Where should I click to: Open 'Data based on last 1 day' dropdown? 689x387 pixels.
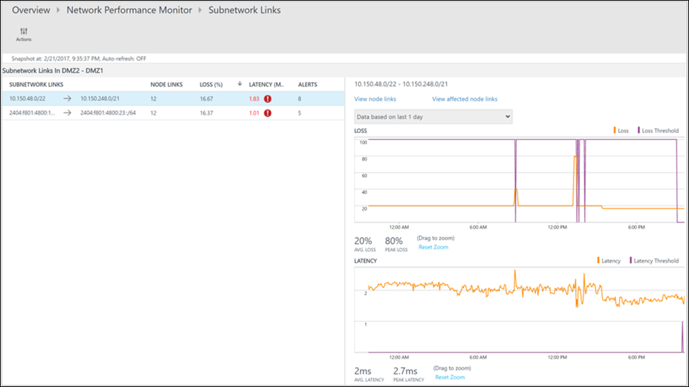pyautogui.click(x=433, y=117)
